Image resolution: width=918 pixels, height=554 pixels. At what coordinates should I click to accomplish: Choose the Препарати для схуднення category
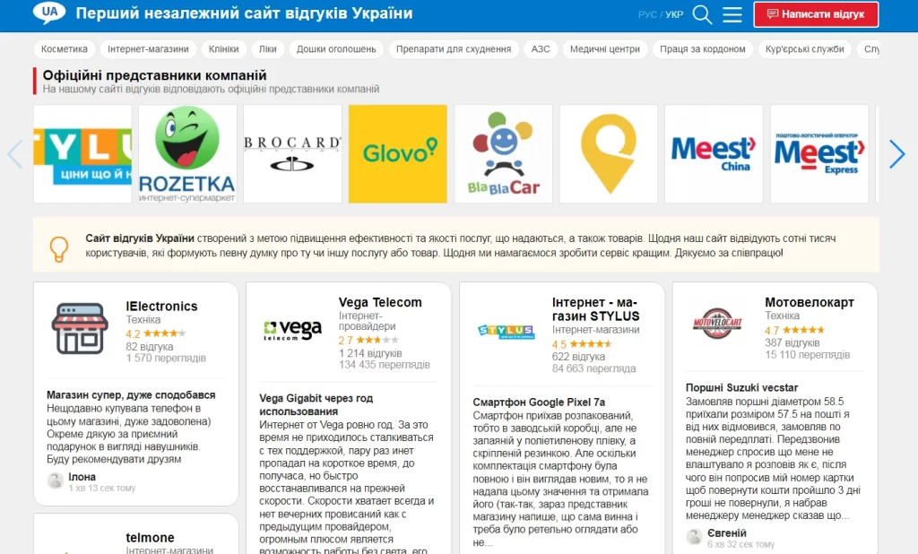click(454, 49)
